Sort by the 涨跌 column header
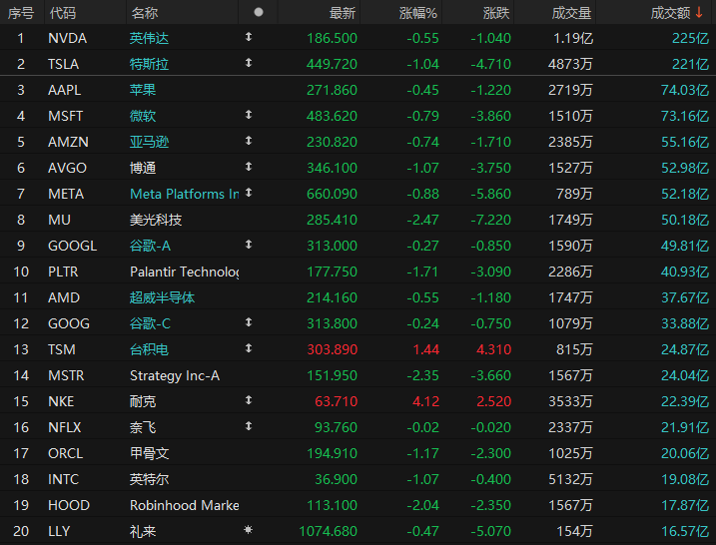716x545 pixels. pos(496,13)
